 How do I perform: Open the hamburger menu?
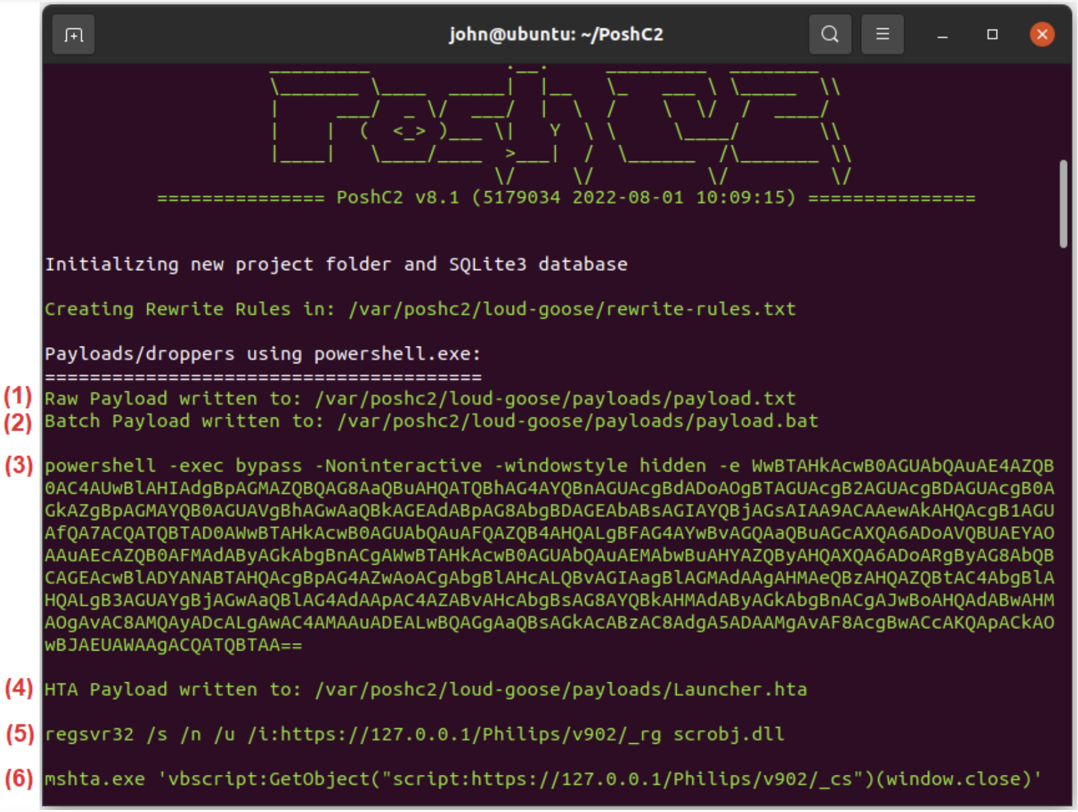(883, 34)
